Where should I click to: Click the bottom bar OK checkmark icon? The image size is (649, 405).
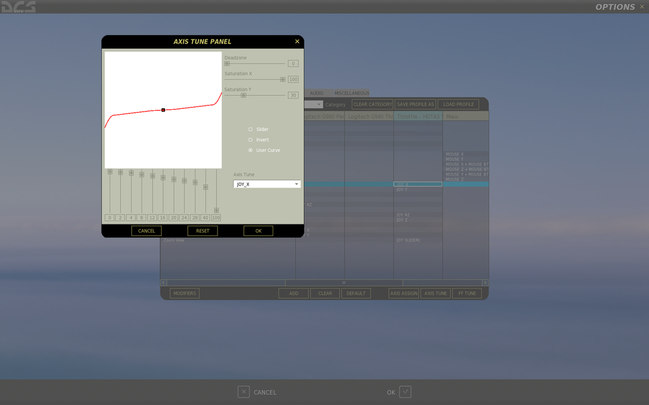(405, 392)
